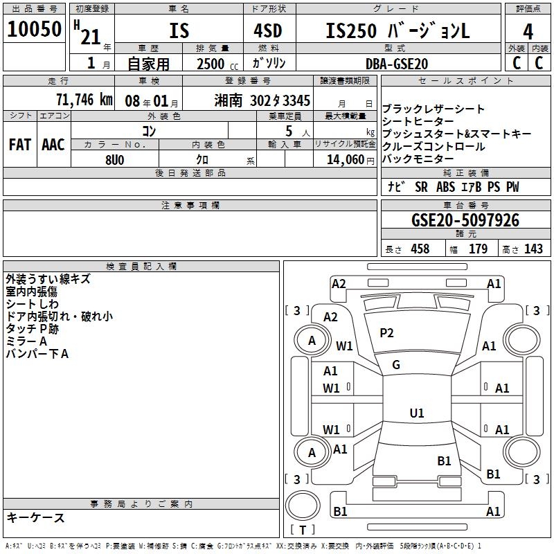Screen dimensions: 554x554
Task: Click the color number 8U0
Action: (x=115, y=159)
